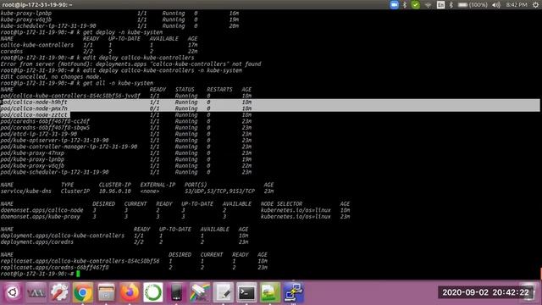The image size is (542, 305).
Task: Launch Google Chrome from the dock
Action: (83, 292)
